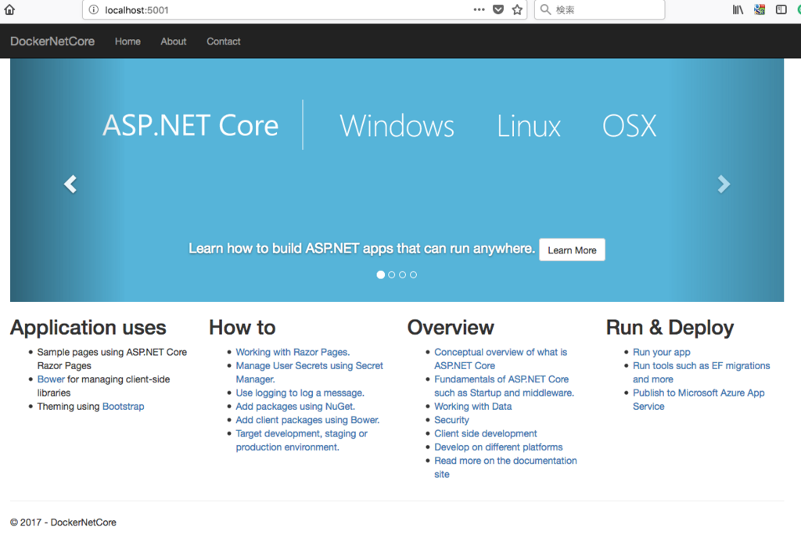Click the OSX text in banner
Viewport: 801px width, 542px height.
(629, 126)
